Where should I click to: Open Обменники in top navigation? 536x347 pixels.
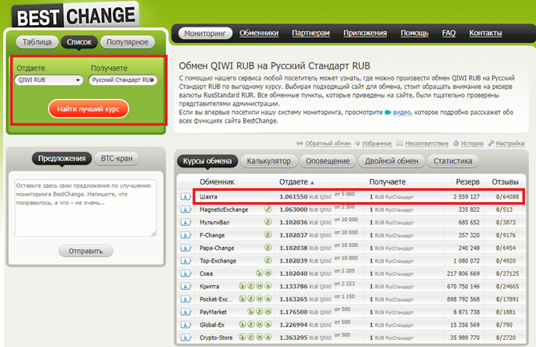[259, 33]
